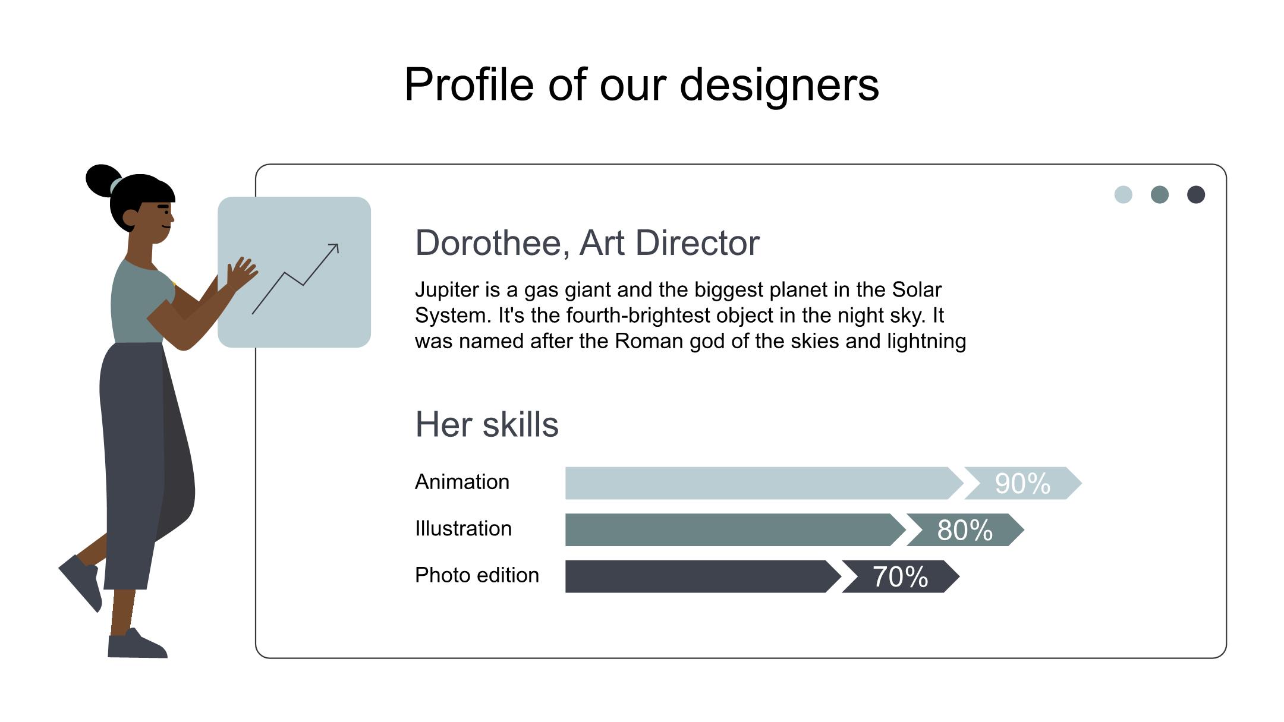The width and height of the screenshot is (1284, 722).
Task: Click the dark navy window dot
Action: [1196, 194]
